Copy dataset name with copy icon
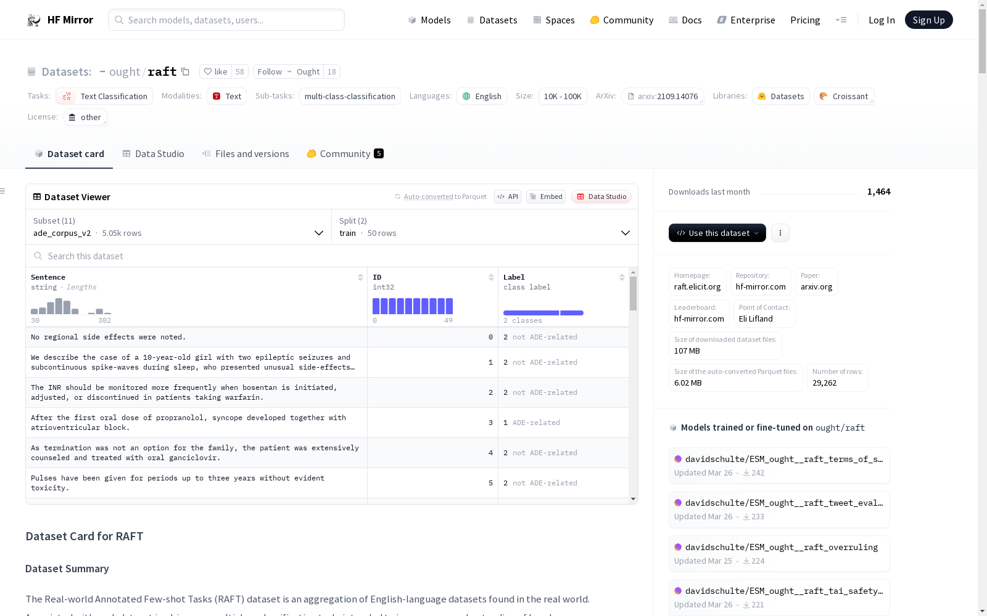The image size is (987, 616). pyautogui.click(x=185, y=71)
